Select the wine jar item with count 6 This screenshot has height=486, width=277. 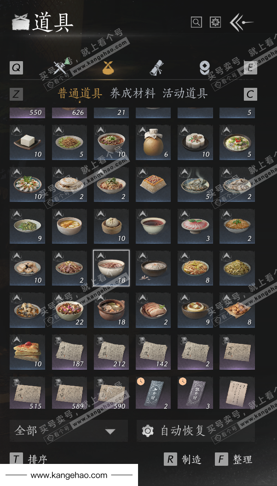(x=153, y=143)
